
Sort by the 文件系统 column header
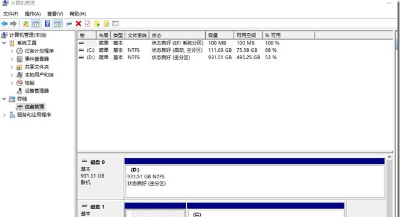pos(137,36)
